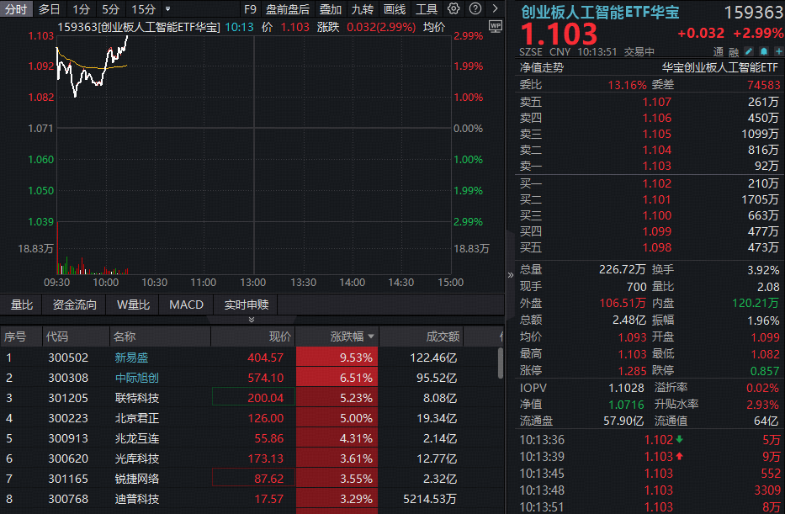Click the 融 margin-trading icon
785x514 pixels.
733,51
